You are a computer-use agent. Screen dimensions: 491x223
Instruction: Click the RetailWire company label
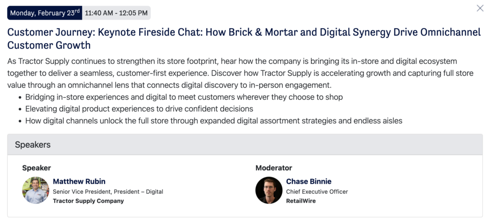click(x=301, y=201)
